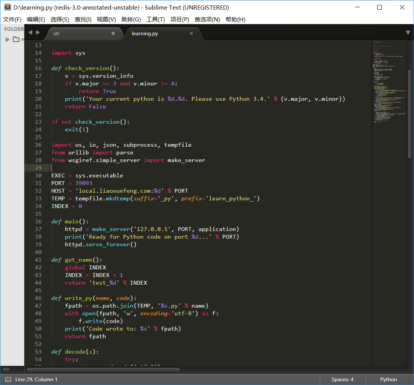
Task: Expand the folder tree in the sidebar
Action: tap(7, 39)
